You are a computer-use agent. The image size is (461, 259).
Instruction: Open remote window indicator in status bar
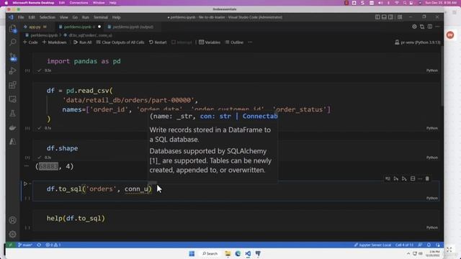(x=11, y=245)
